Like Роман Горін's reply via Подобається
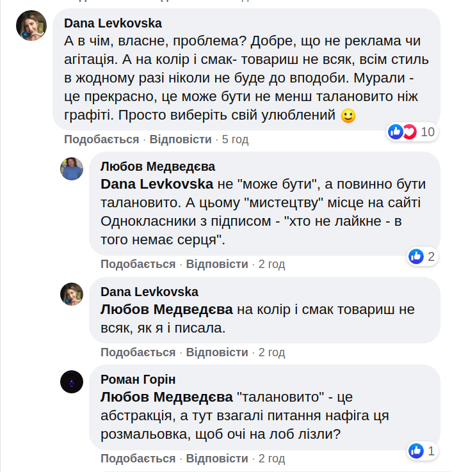 tap(138, 459)
